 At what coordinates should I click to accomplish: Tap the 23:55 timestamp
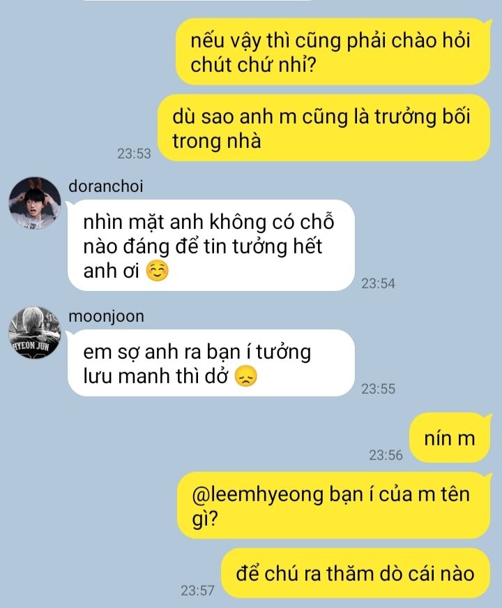(x=378, y=389)
